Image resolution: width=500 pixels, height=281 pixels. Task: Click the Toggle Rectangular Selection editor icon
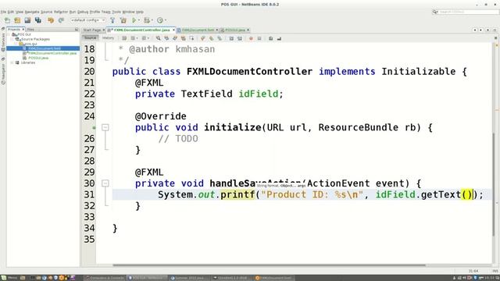coord(191,38)
